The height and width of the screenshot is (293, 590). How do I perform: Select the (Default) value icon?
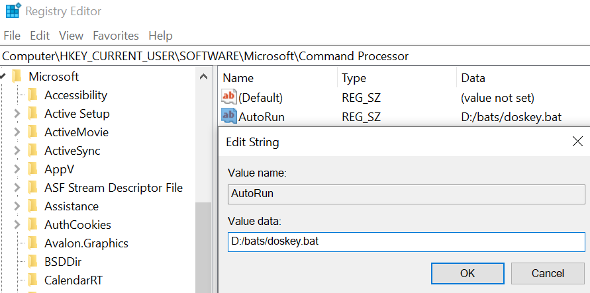(228, 97)
